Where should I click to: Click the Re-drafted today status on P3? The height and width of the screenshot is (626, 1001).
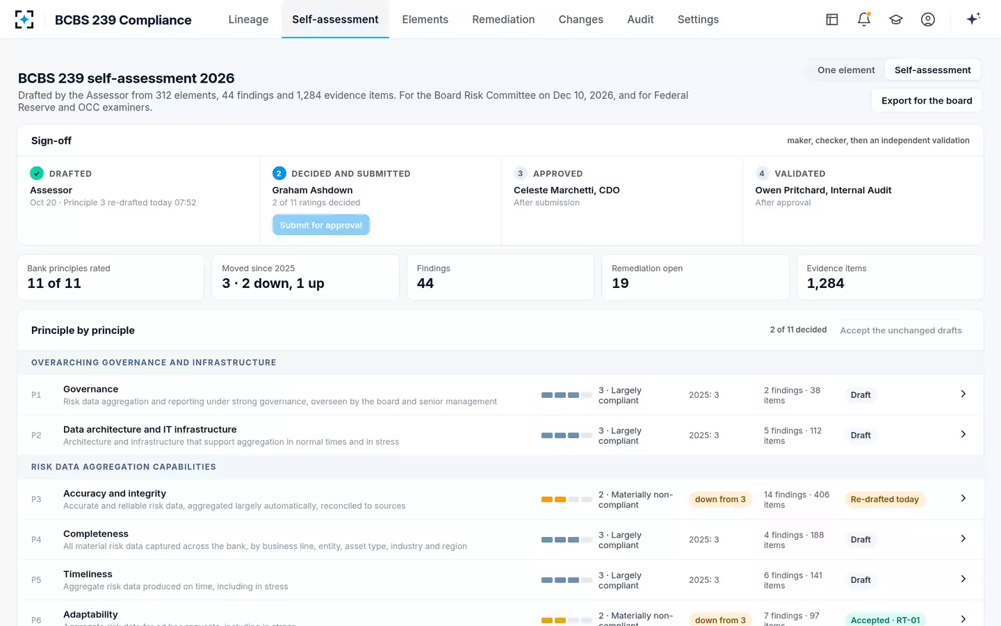click(884, 499)
